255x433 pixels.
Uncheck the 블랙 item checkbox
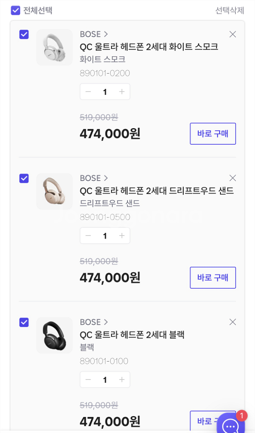click(x=24, y=322)
